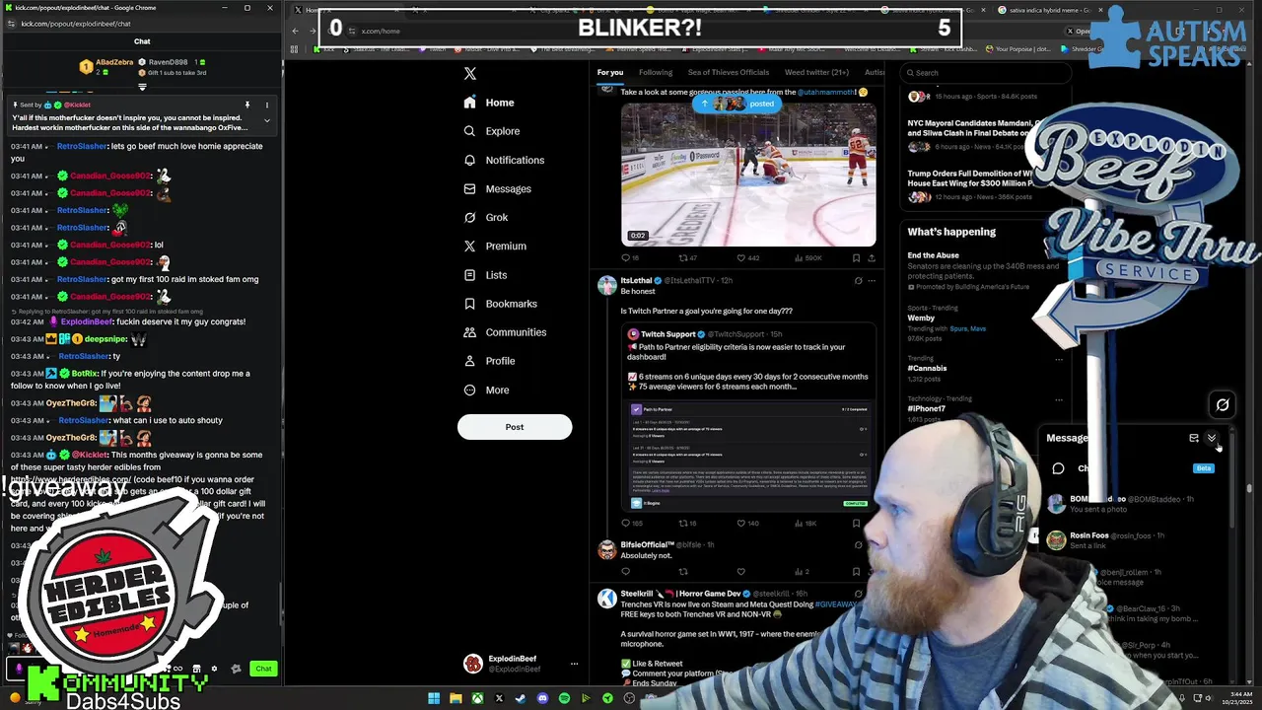Open Notifications in X sidebar
The height and width of the screenshot is (710, 1262).
click(503, 160)
